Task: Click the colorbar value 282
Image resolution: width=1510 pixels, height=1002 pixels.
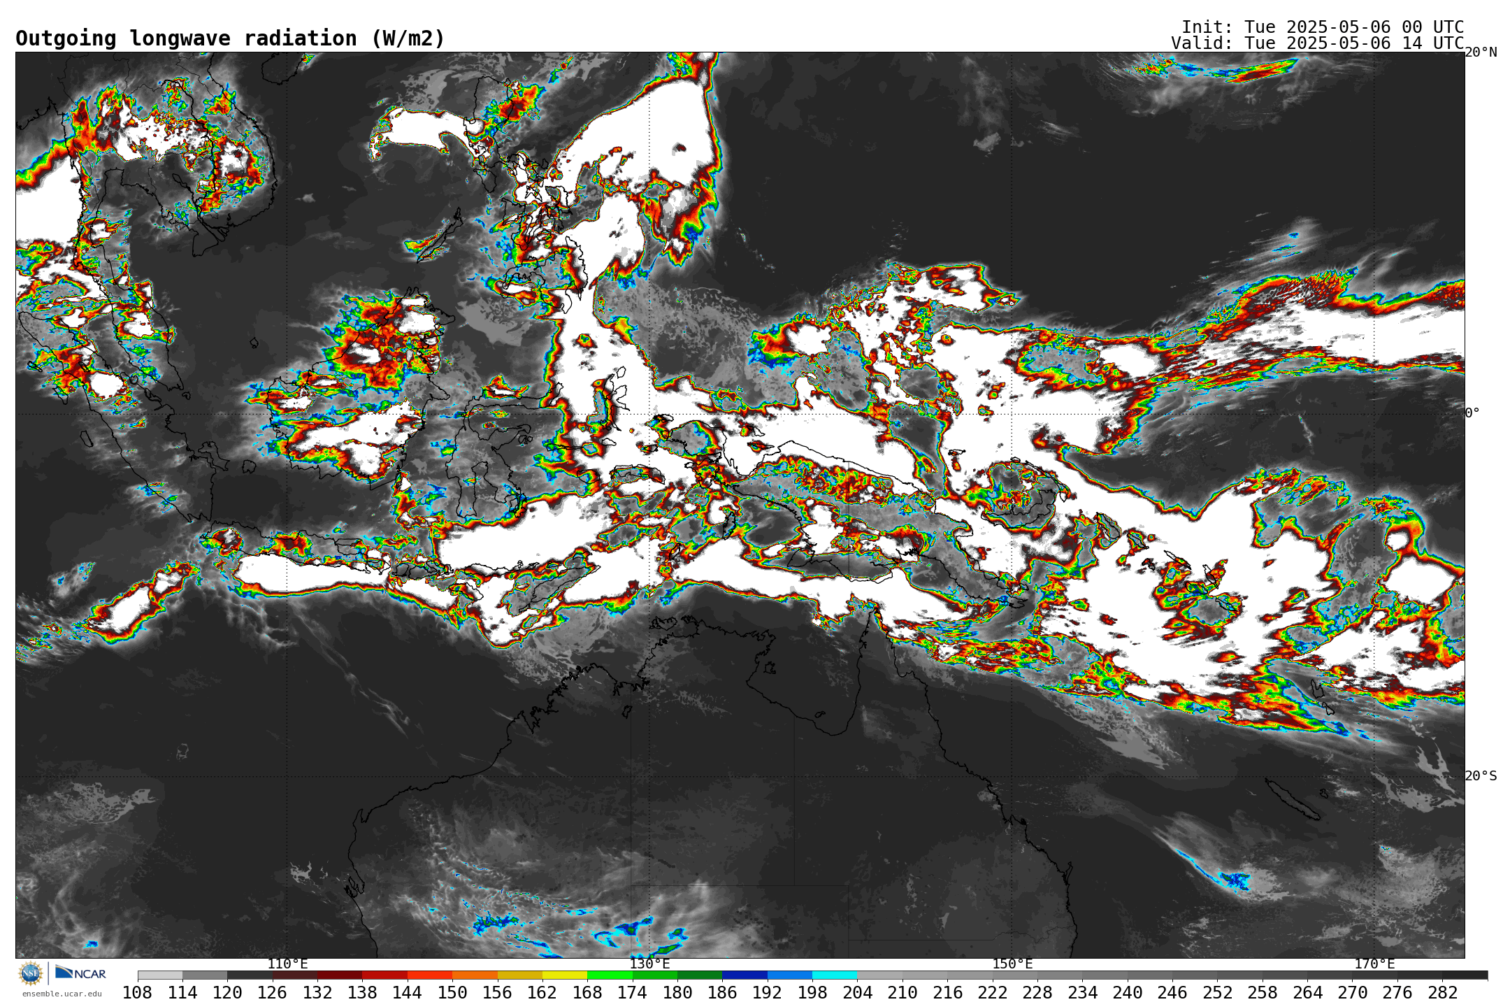Action: 1443,992
